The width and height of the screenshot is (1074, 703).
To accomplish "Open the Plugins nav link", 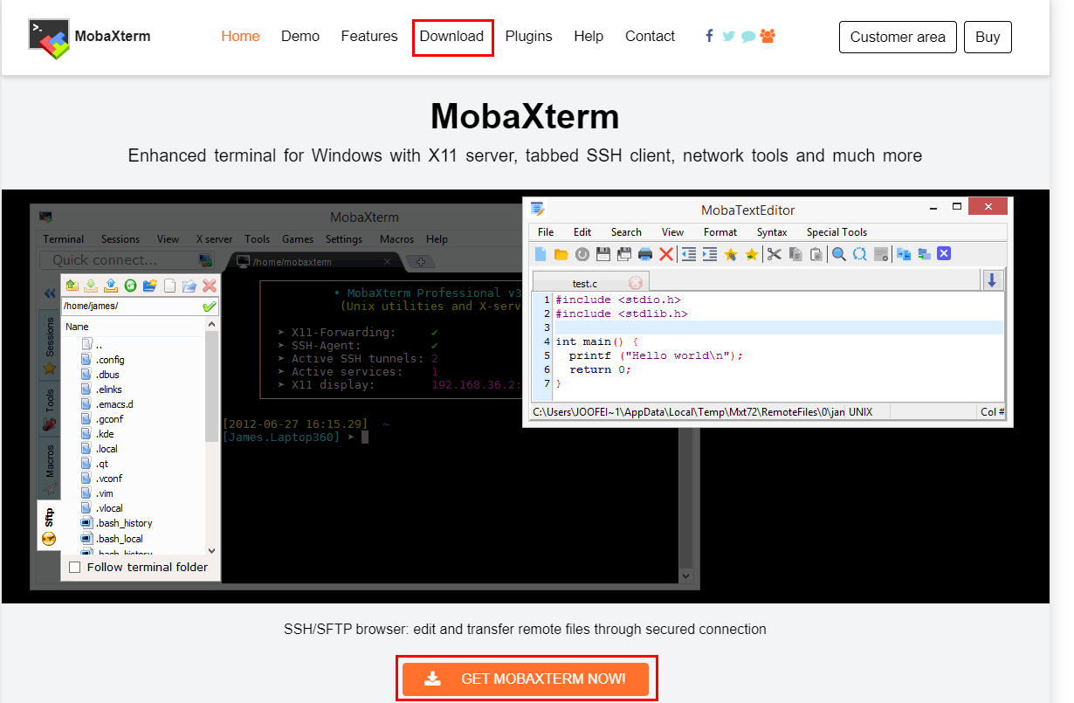I will click(529, 37).
